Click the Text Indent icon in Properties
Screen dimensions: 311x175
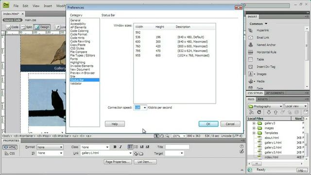click(x=148, y=147)
